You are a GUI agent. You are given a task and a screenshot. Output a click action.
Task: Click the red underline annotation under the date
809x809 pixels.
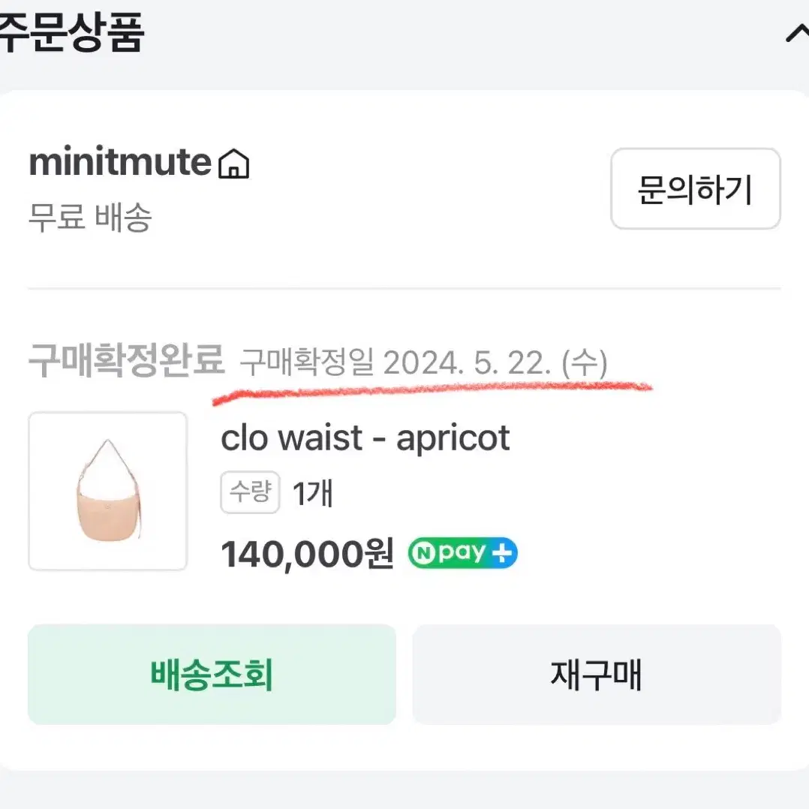pos(432,392)
